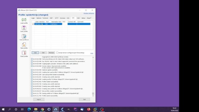Viewport: 199px width, 112px height.
Task: Click log scrollbar up arrow
Action: 93,58
